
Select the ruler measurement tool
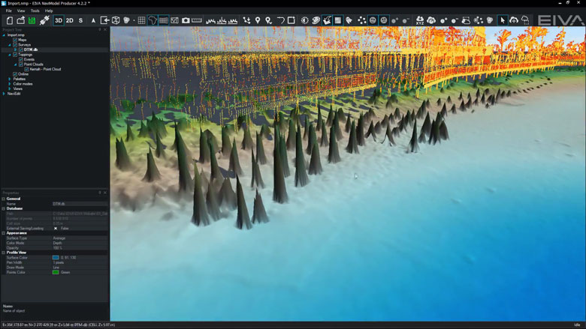point(197,20)
